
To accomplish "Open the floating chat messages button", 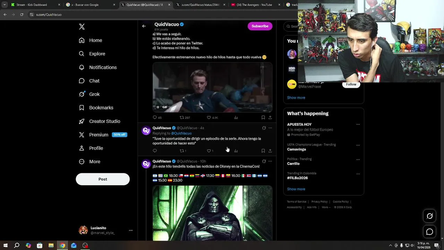I will click(429, 232).
